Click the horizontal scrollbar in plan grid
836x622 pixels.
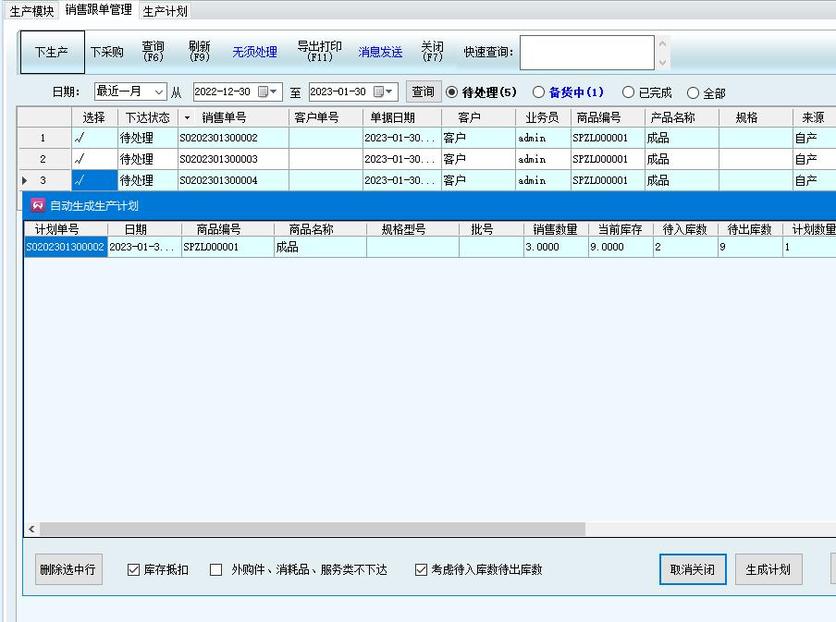[313, 530]
